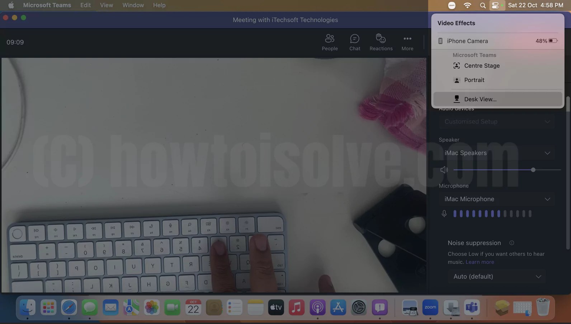Open App Store from the Dock
The width and height of the screenshot is (571, 324).
click(x=338, y=307)
